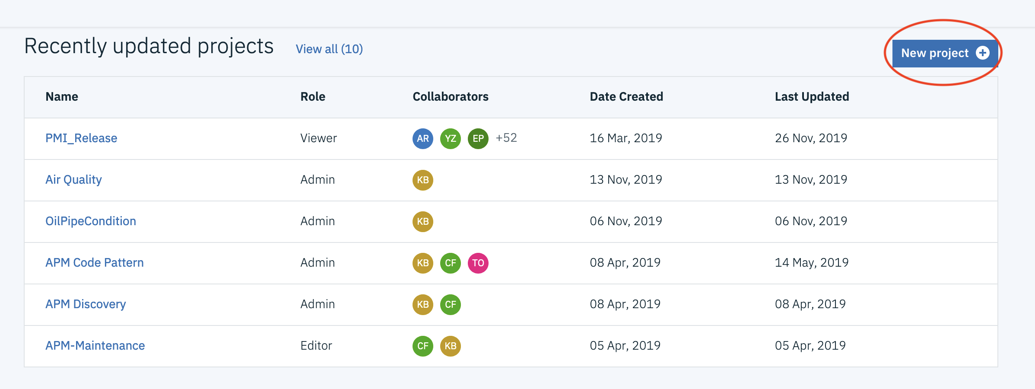Open the APM Code Pattern project
1035x389 pixels.
[95, 263]
